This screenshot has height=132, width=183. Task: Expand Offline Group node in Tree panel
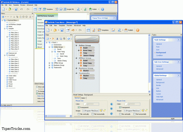[x=49, y=63]
